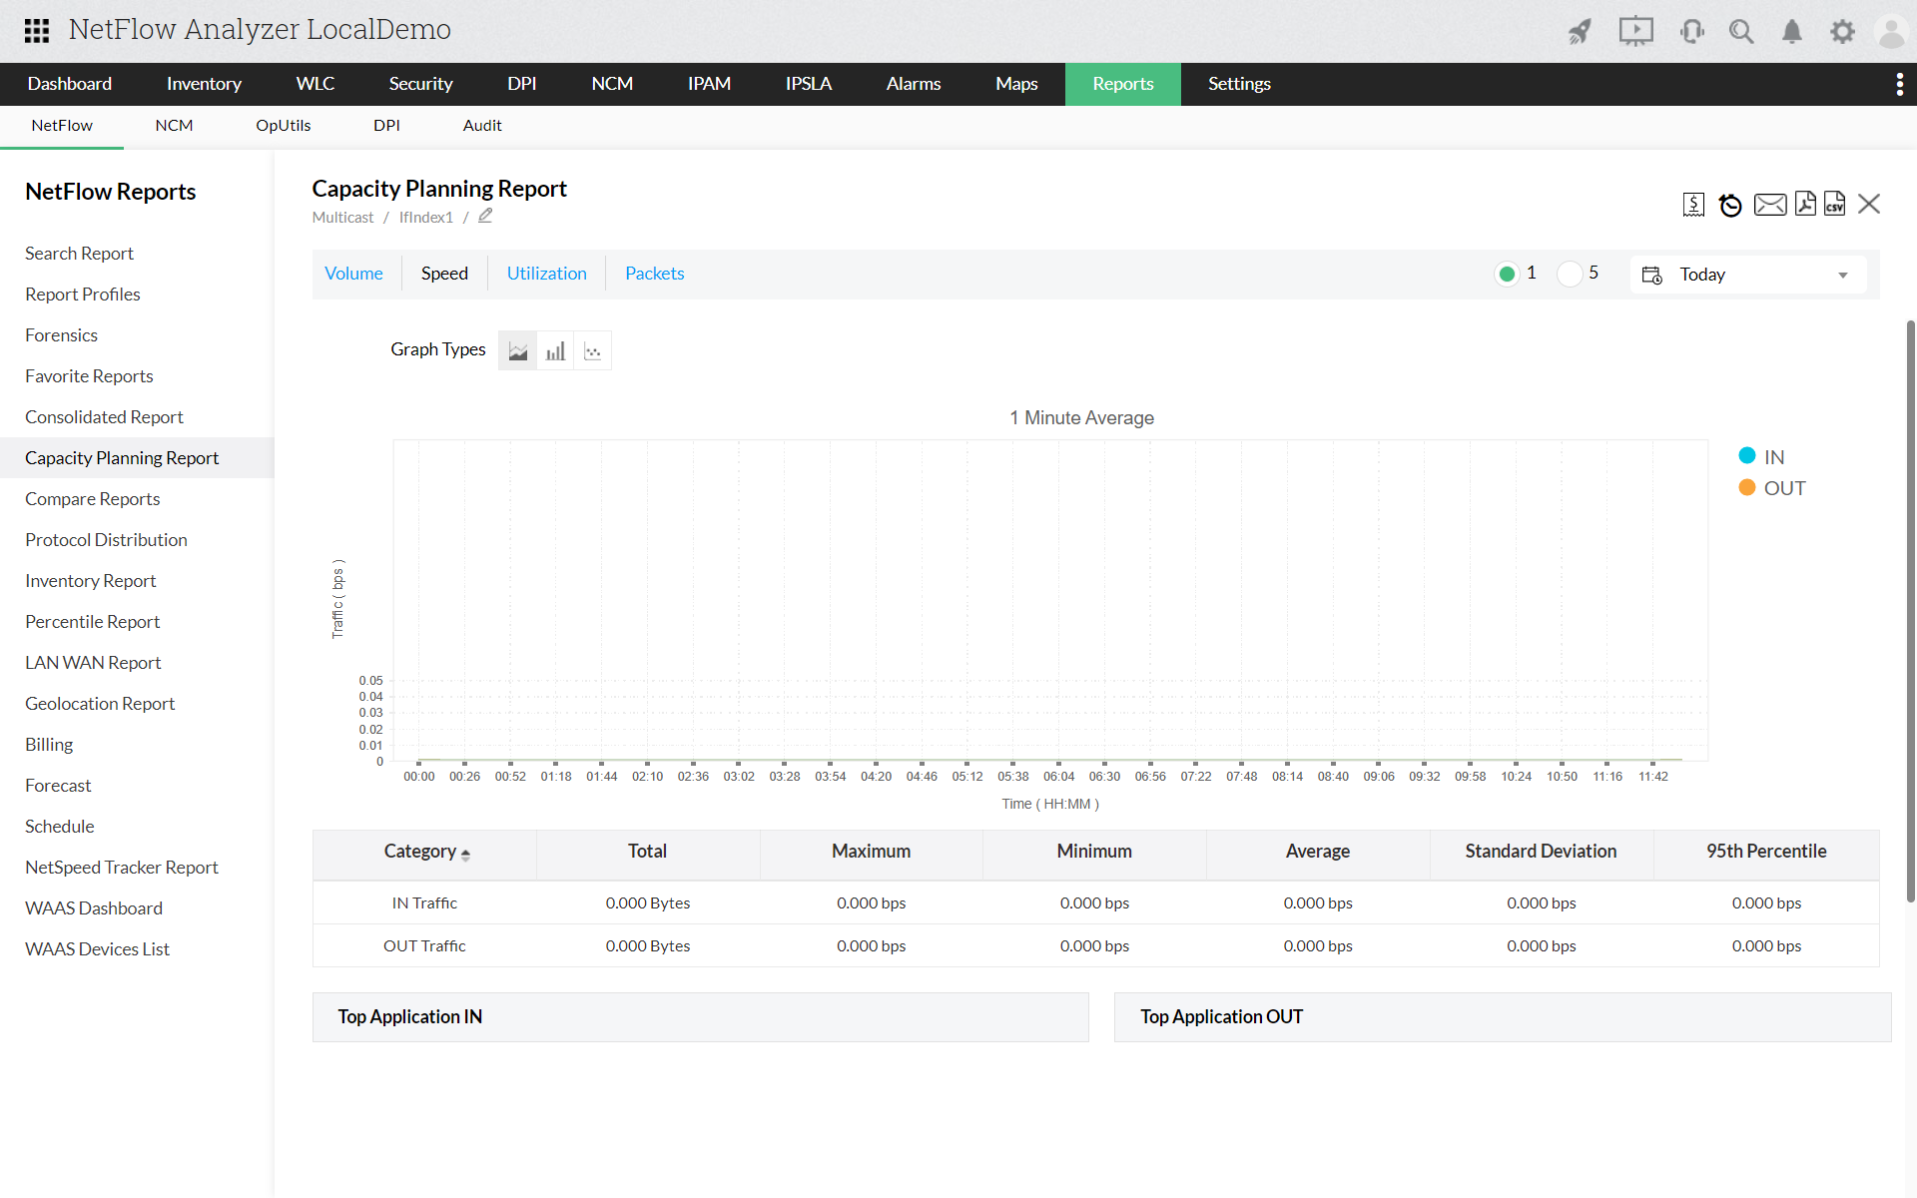
Task: Click the edit pencil beside IfIndex1
Action: pos(485,216)
